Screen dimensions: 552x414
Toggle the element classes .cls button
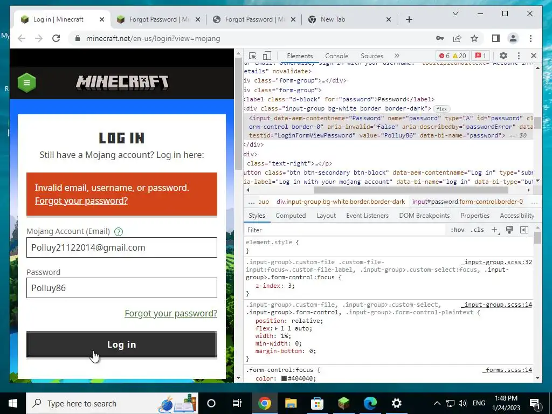click(x=477, y=230)
